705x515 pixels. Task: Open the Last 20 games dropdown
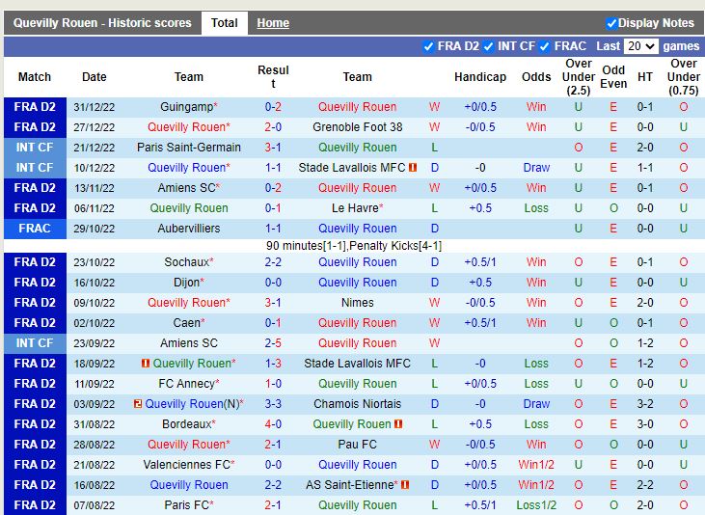(640, 46)
